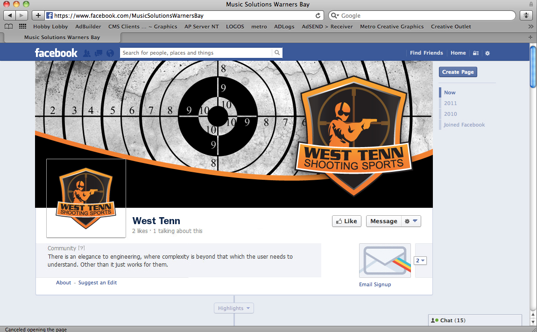Open the Reading List book icon
The width and height of the screenshot is (537, 332).
(8, 26)
